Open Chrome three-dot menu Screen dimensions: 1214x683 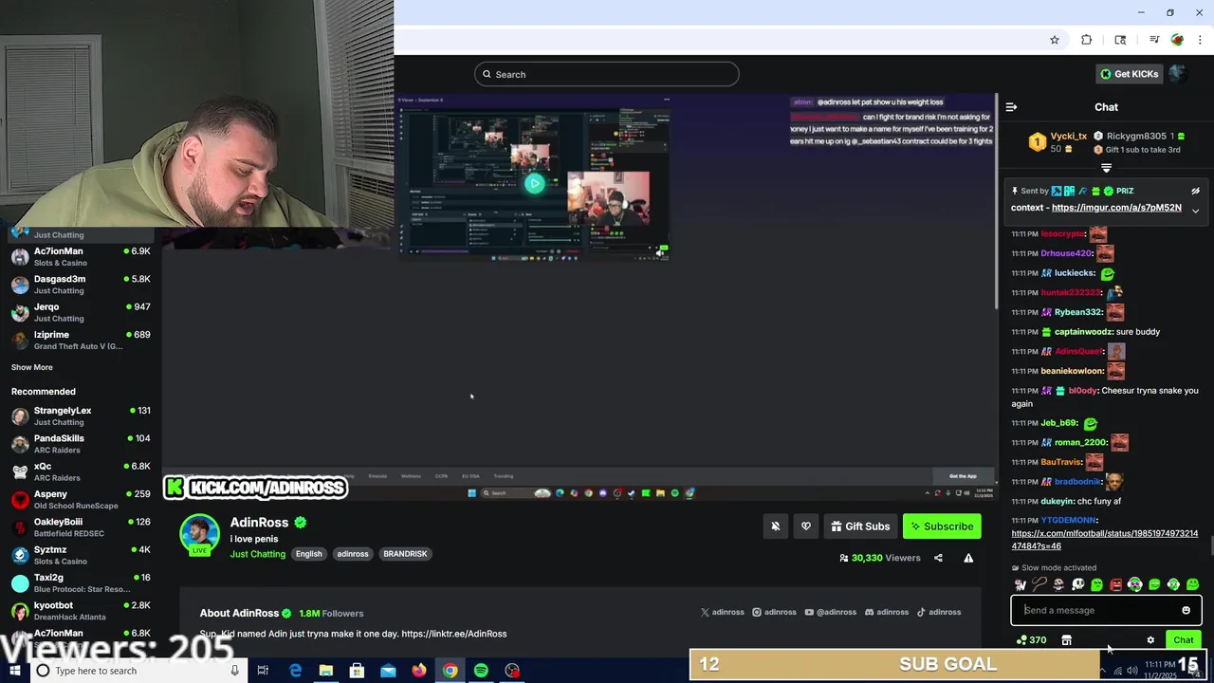pos(1200,40)
